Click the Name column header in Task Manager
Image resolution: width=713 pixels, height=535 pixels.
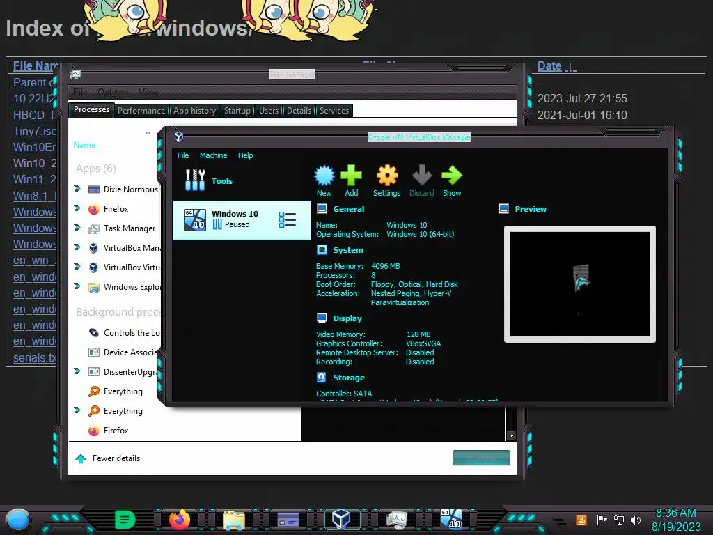click(x=84, y=145)
